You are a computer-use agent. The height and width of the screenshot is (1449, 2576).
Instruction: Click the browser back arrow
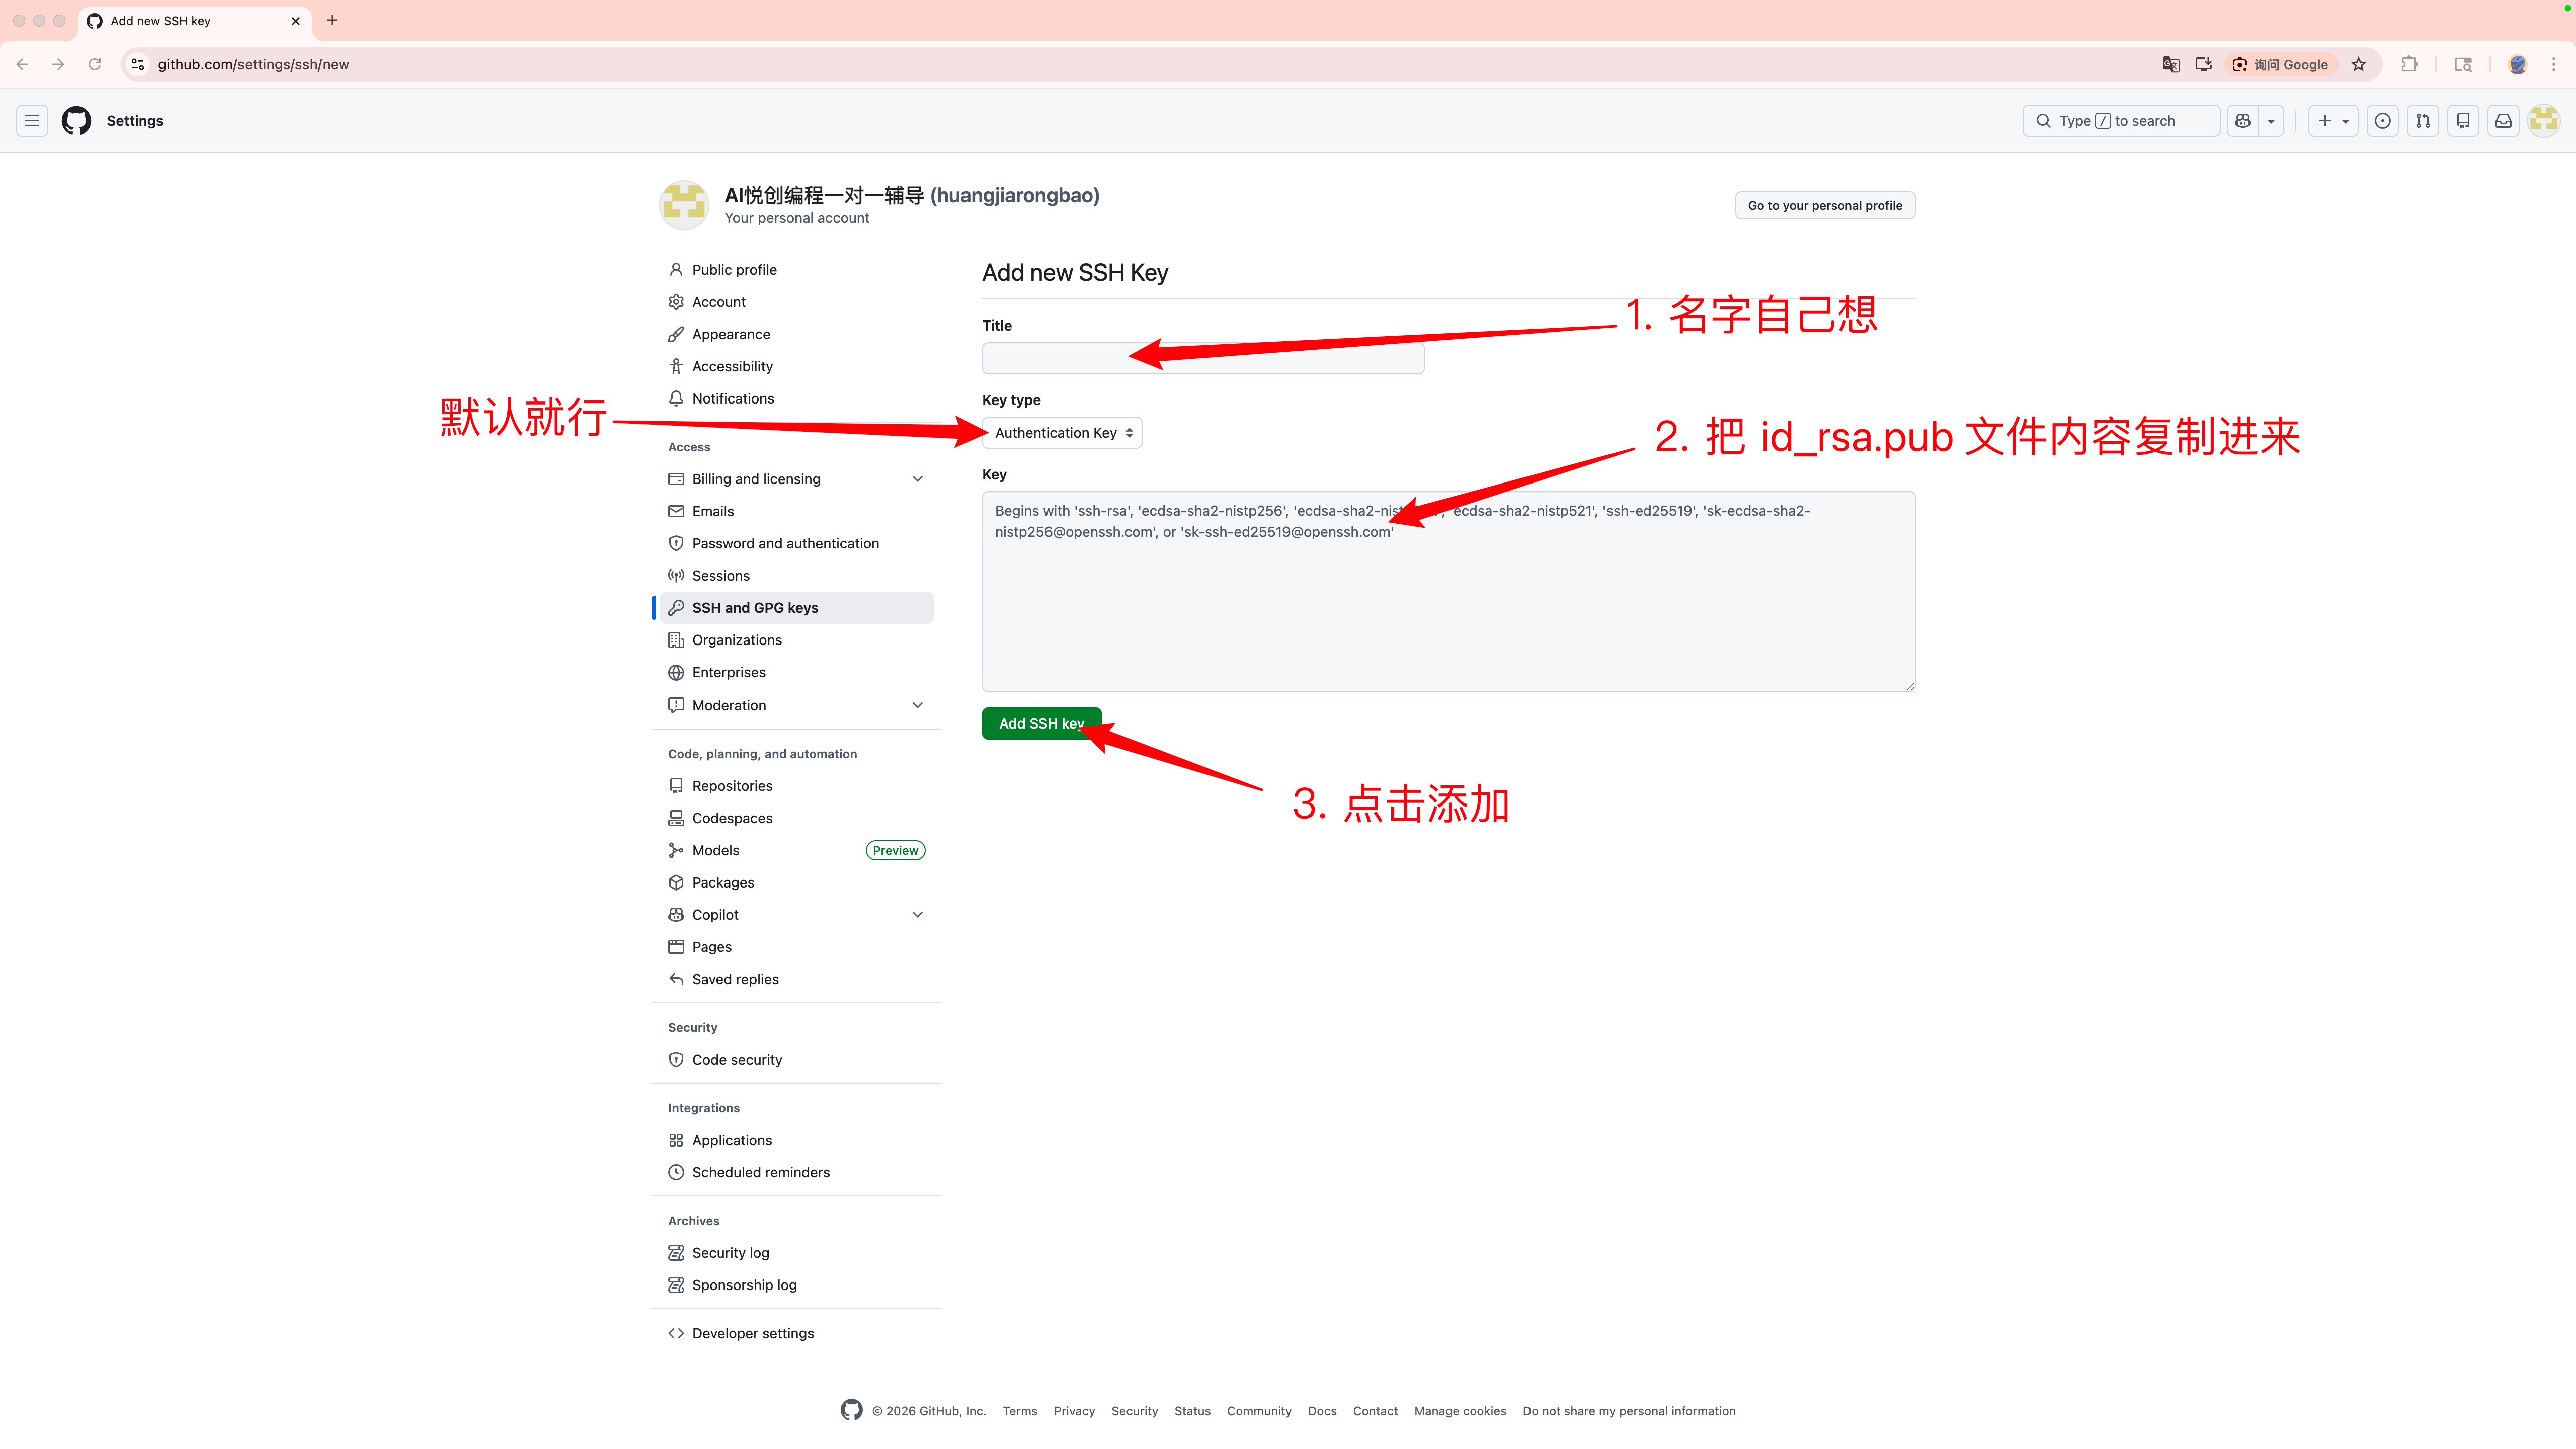[x=22, y=64]
